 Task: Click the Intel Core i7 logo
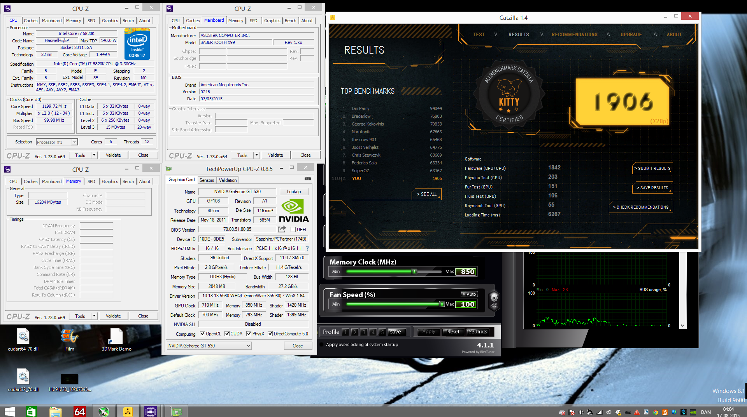click(x=137, y=45)
